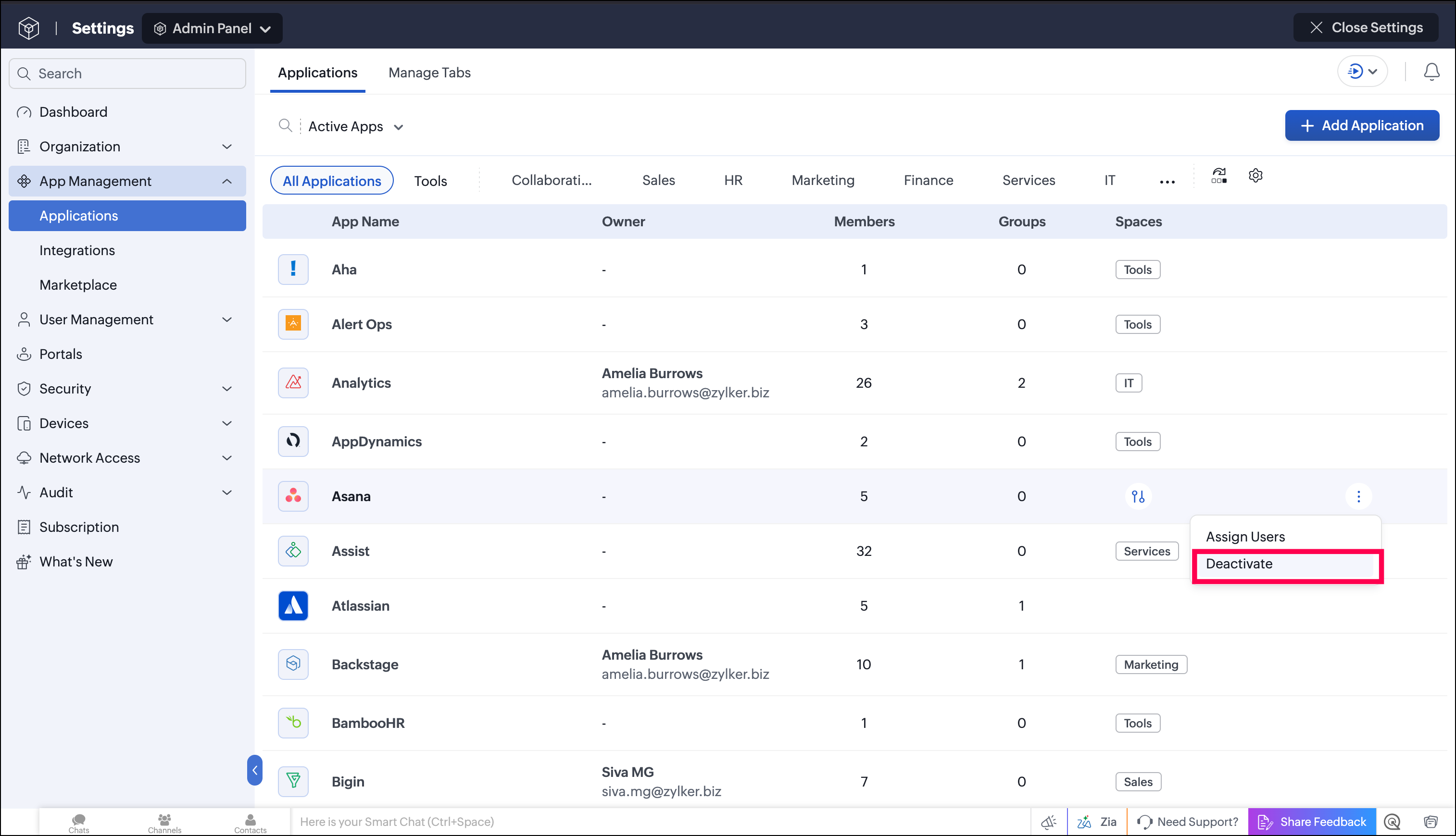Click the manage categories layout icon
The height and width of the screenshot is (836, 1456).
pos(1218,176)
